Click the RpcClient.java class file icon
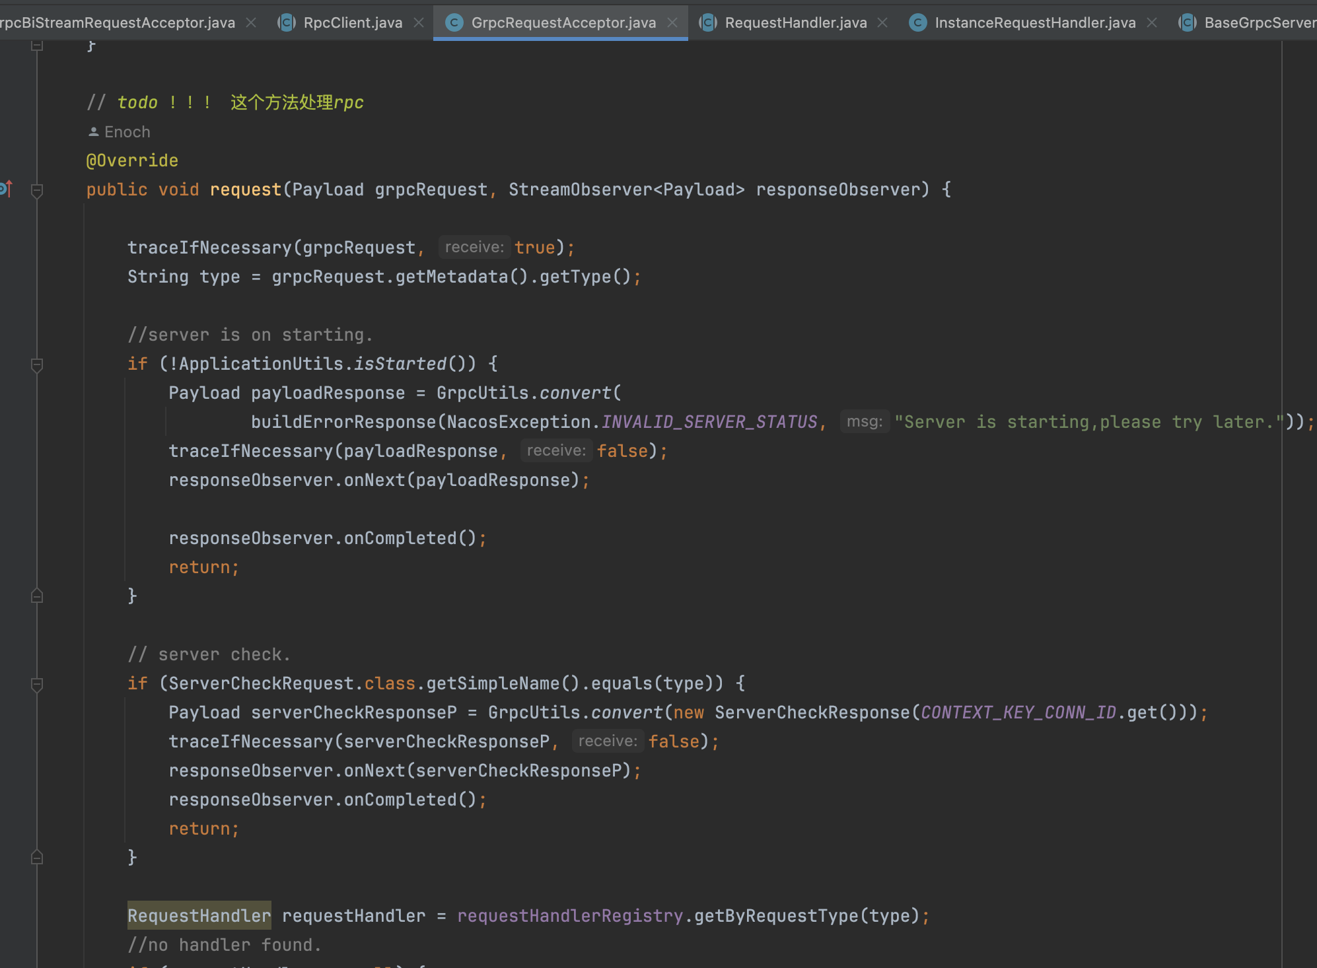Viewport: 1317px width, 968px height. (287, 22)
